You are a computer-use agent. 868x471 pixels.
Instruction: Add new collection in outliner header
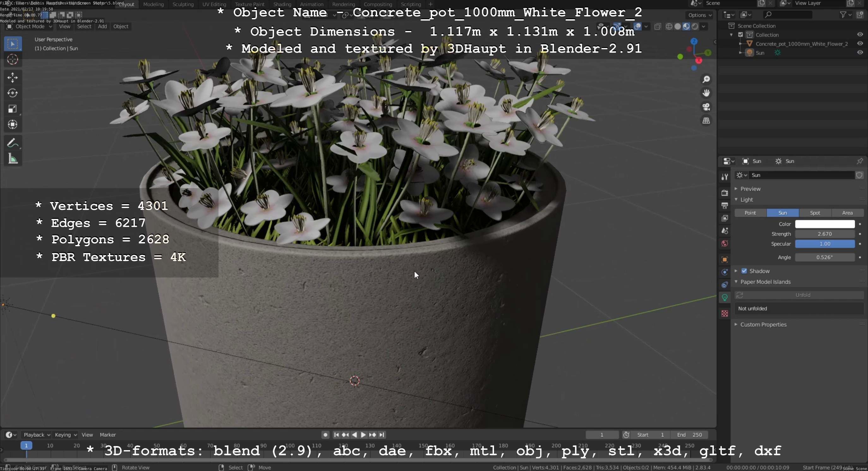pos(860,15)
